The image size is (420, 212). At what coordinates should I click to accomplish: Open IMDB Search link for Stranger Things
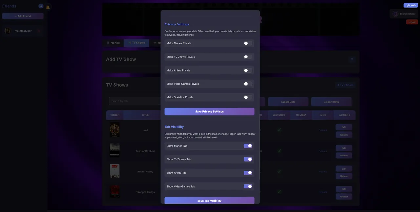tap(323, 192)
